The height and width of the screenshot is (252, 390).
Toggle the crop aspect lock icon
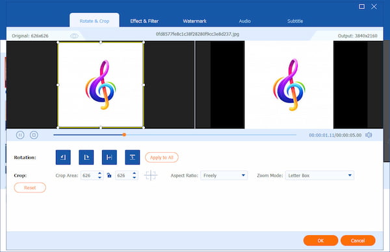109,176
